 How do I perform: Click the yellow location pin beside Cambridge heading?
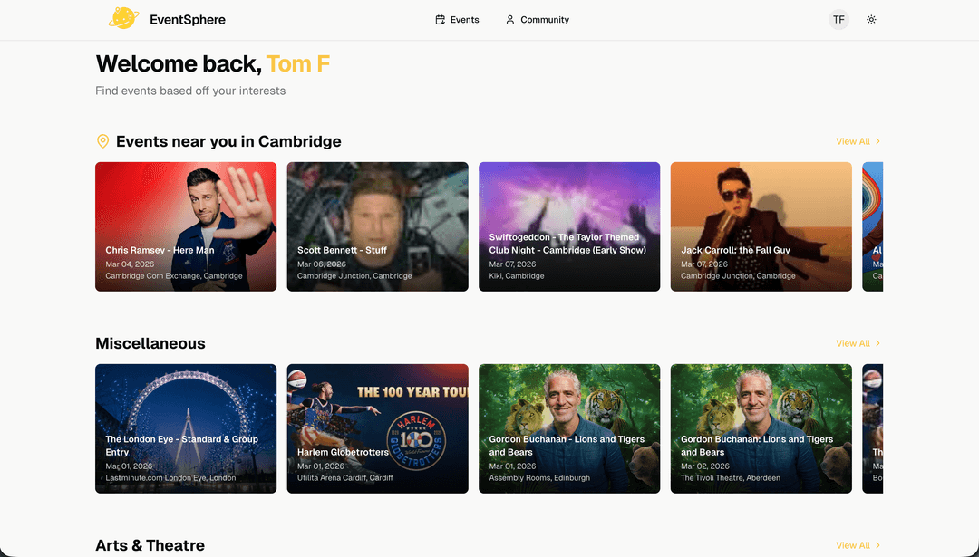coord(102,141)
